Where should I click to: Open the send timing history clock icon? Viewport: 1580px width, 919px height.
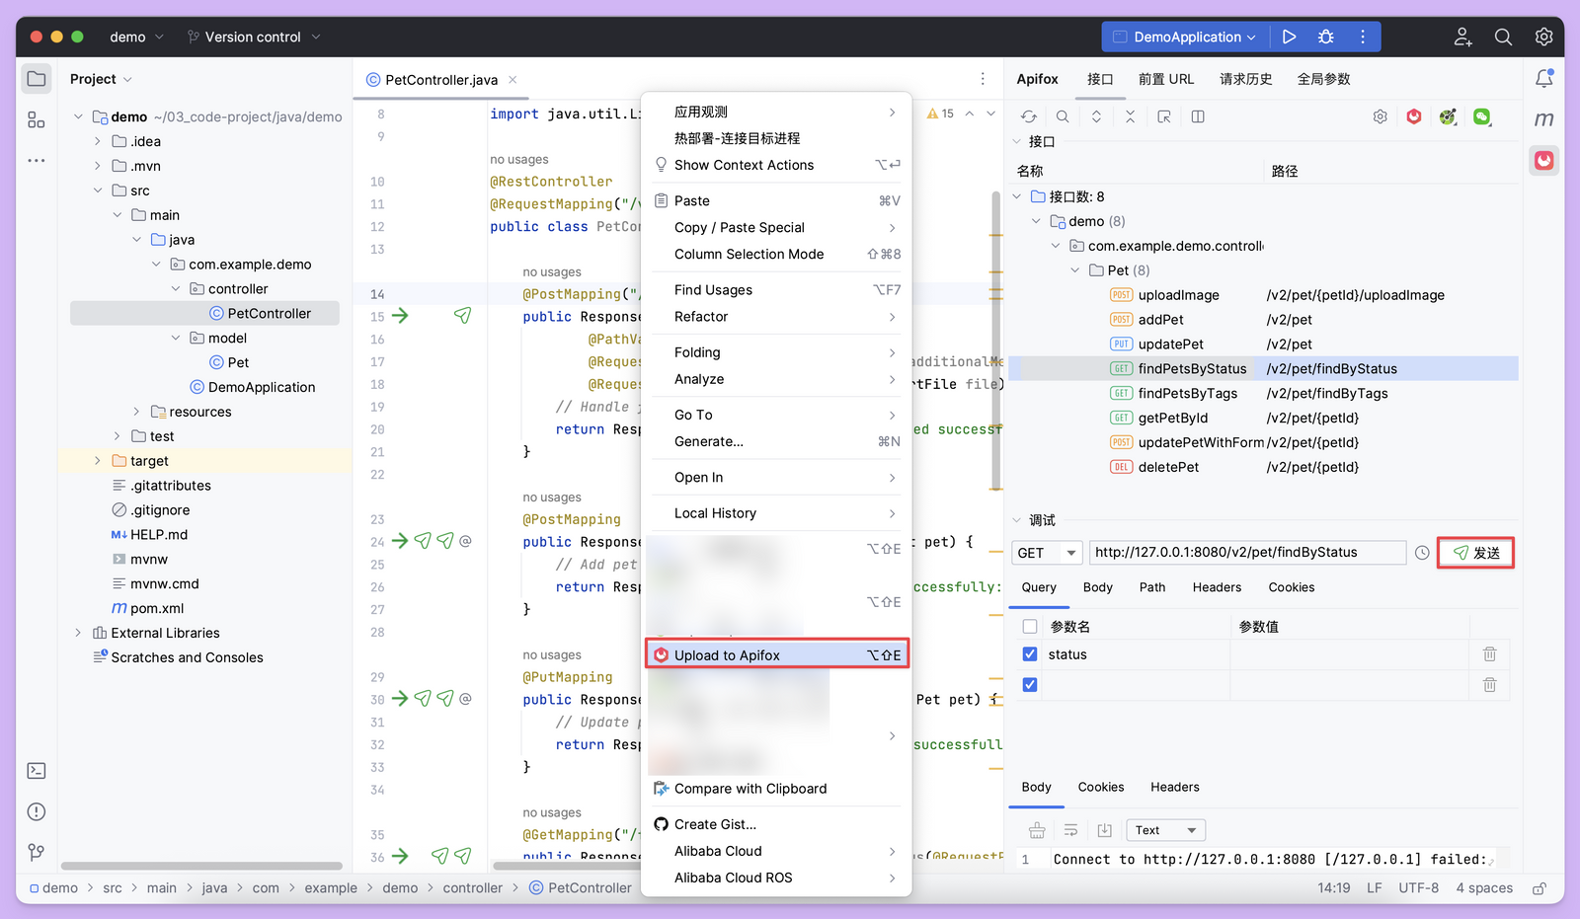pyautogui.click(x=1422, y=552)
